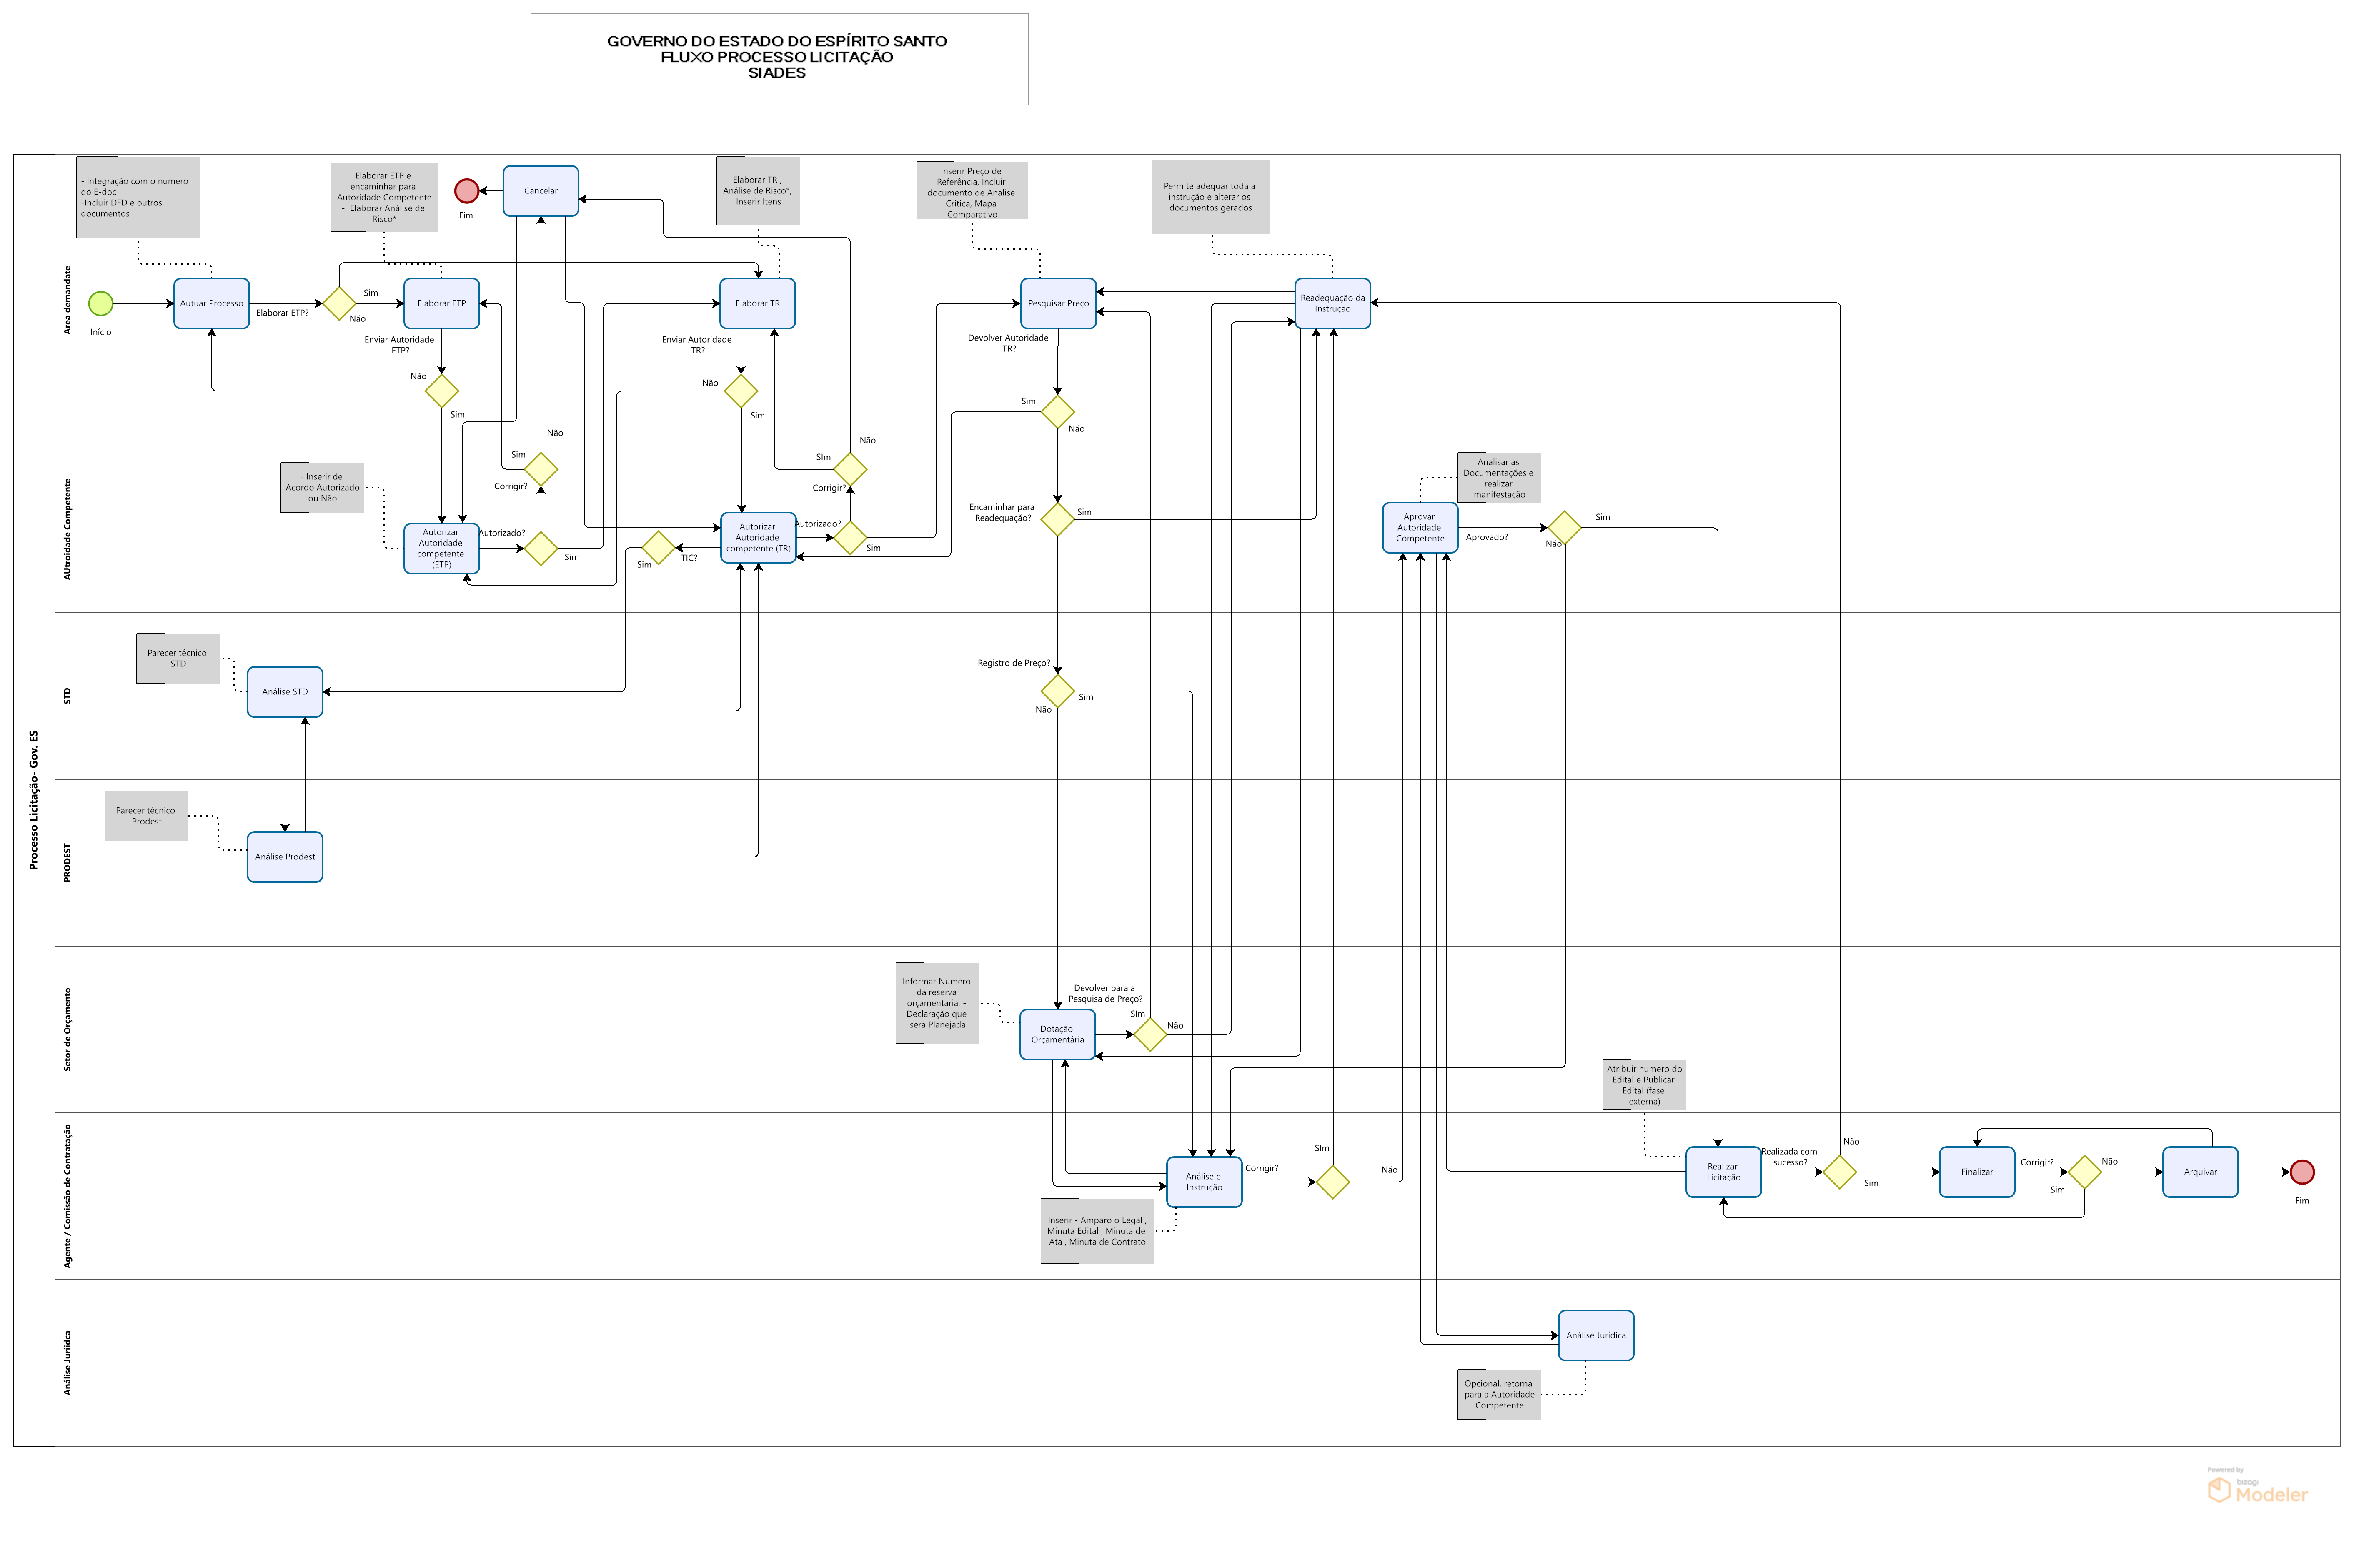Click the Registro de Preço? gateway
This screenshot has width=2354, height=1568.
pyautogui.click(x=1058, y=691)
